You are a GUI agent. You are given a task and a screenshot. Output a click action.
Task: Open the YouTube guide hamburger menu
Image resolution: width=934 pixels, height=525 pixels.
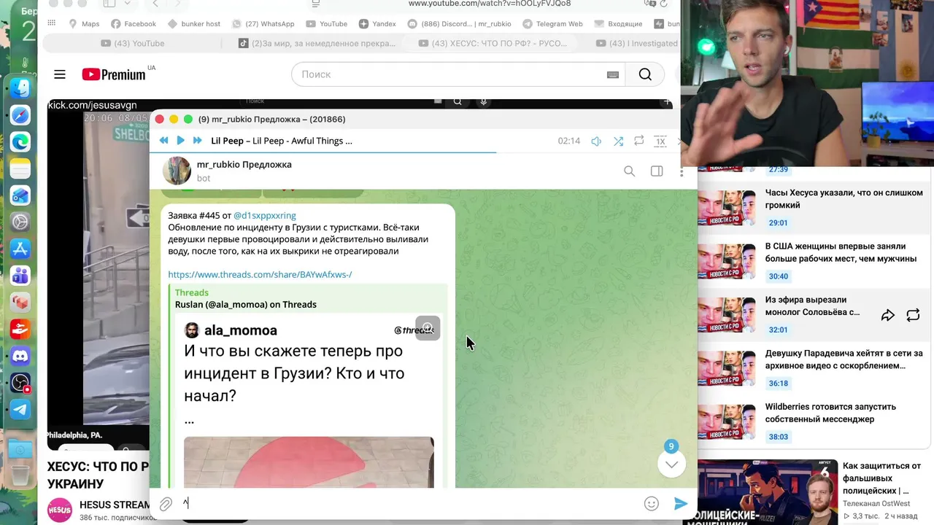point(60,74)
